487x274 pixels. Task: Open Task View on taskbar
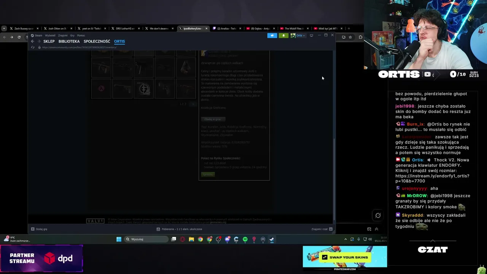click(x=174, y=239)
